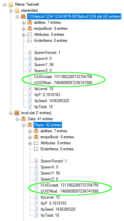Click the float tag icon beside first XpP

(x=30, y=95)
